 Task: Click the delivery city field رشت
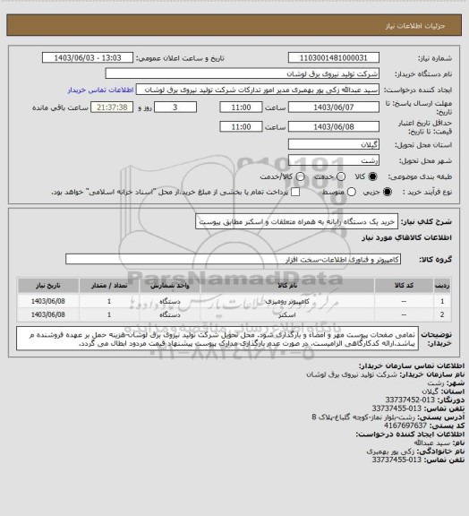point(334,160)
